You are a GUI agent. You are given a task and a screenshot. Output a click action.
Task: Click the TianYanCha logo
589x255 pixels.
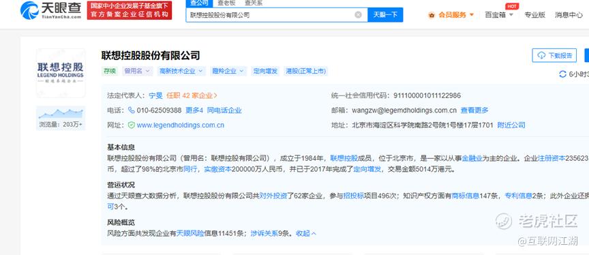50,10
